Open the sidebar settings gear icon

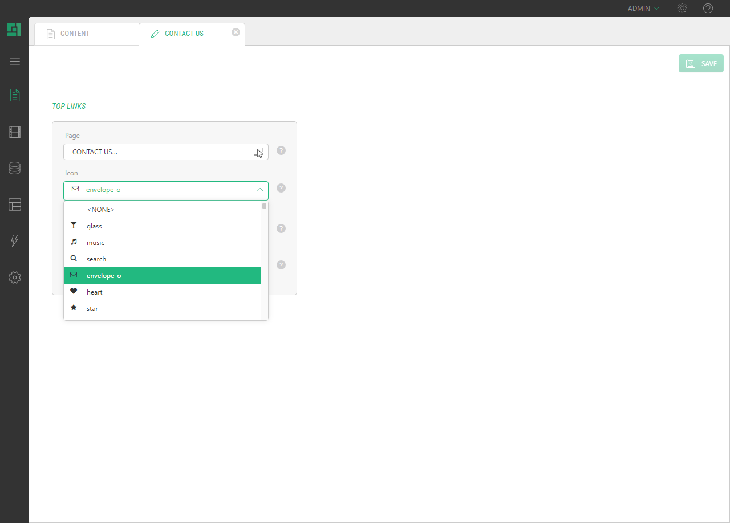click(x=15, y=277)
